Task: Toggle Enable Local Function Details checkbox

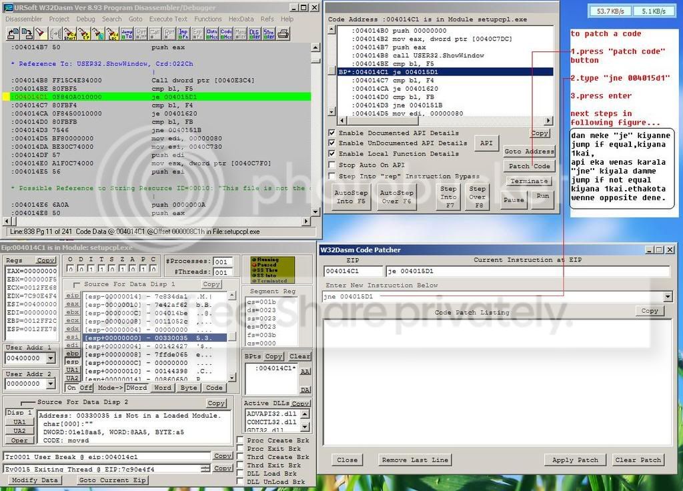Action: (x=332, y=153)
